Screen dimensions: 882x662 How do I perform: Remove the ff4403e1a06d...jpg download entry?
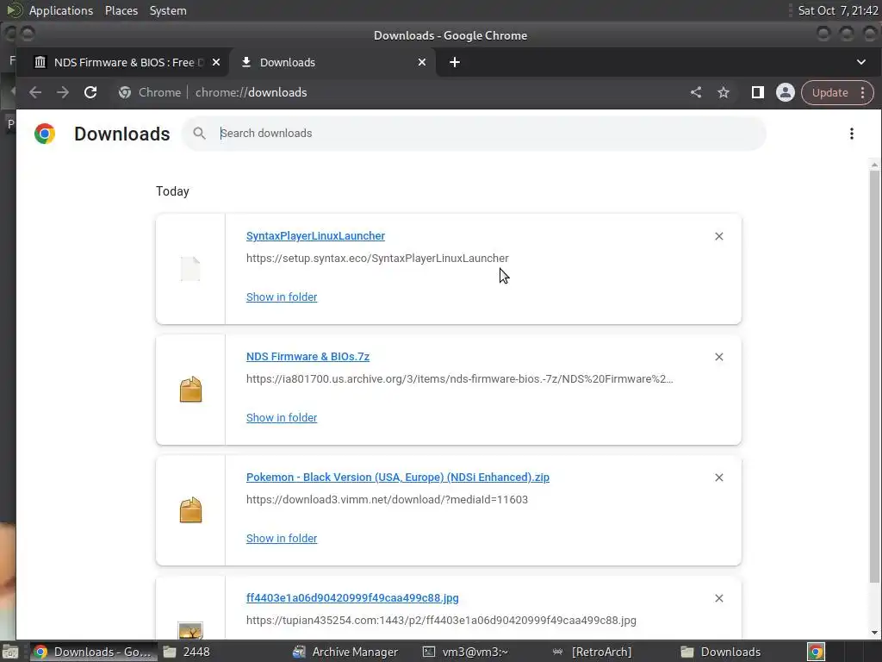(719, 598)
